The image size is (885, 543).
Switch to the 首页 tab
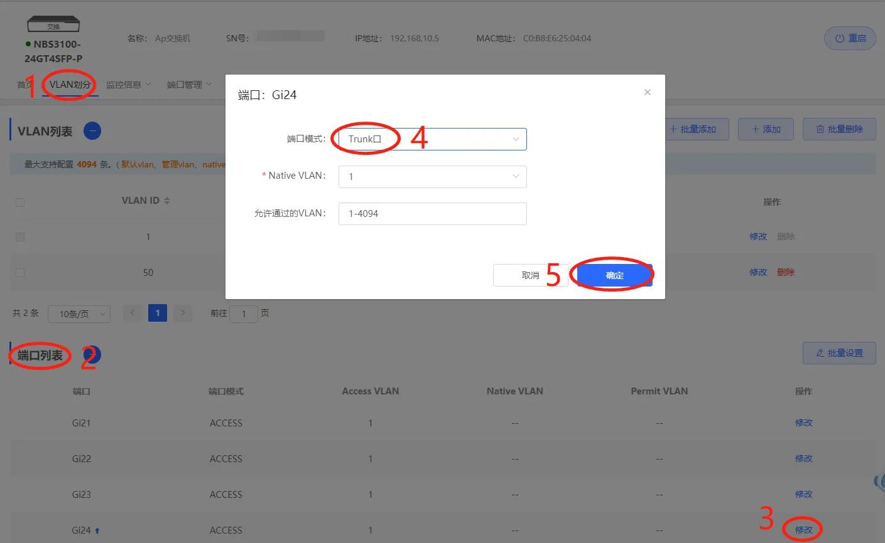coord(25,84)
